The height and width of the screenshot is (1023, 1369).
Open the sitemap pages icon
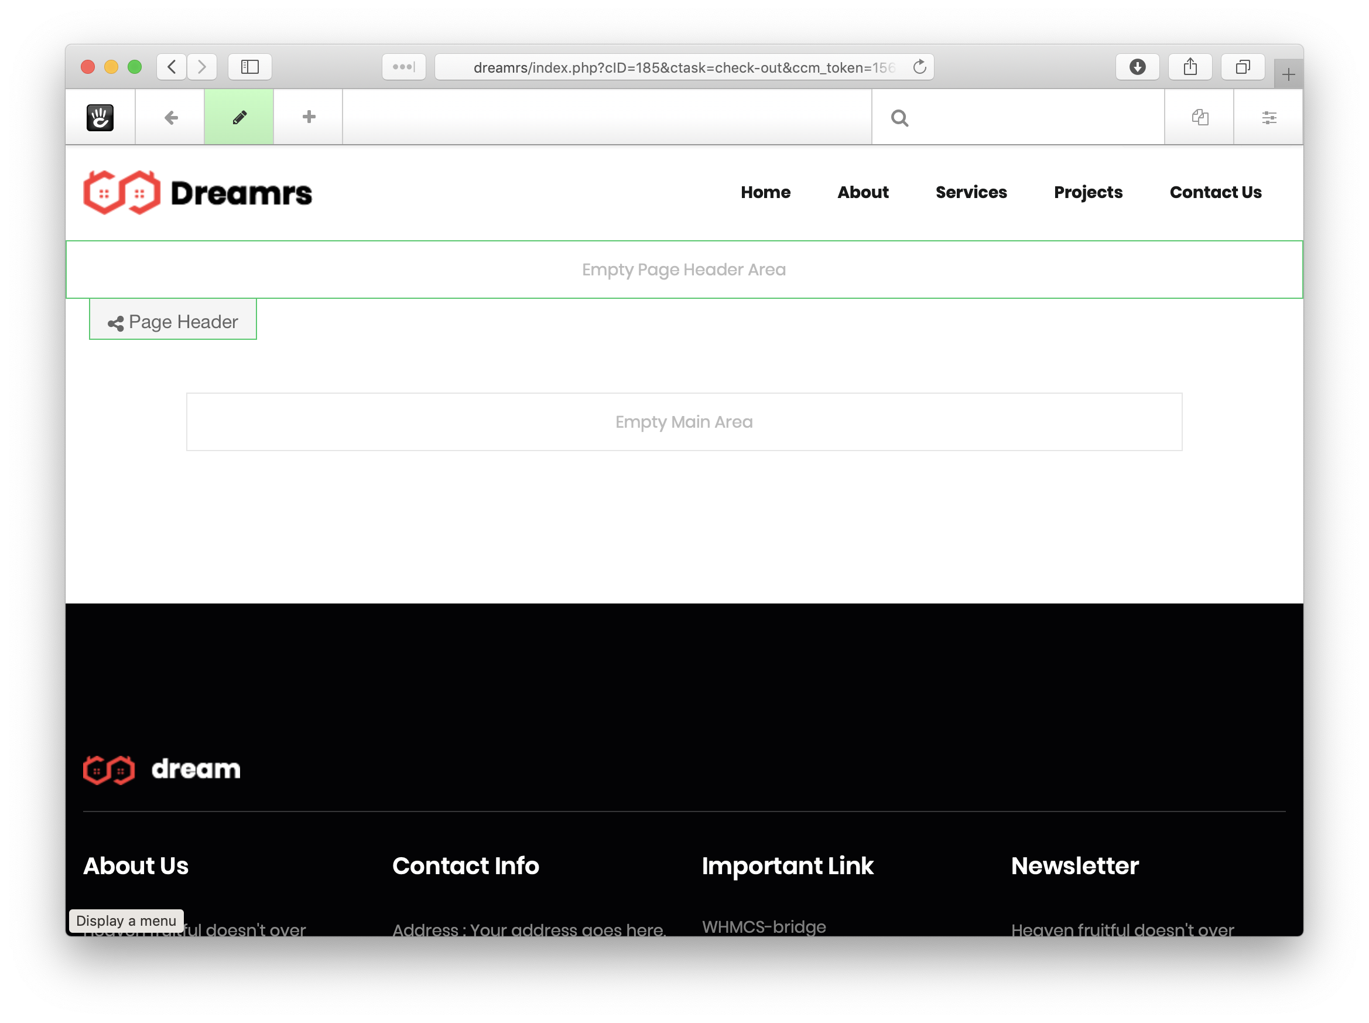coord(1199,117)
